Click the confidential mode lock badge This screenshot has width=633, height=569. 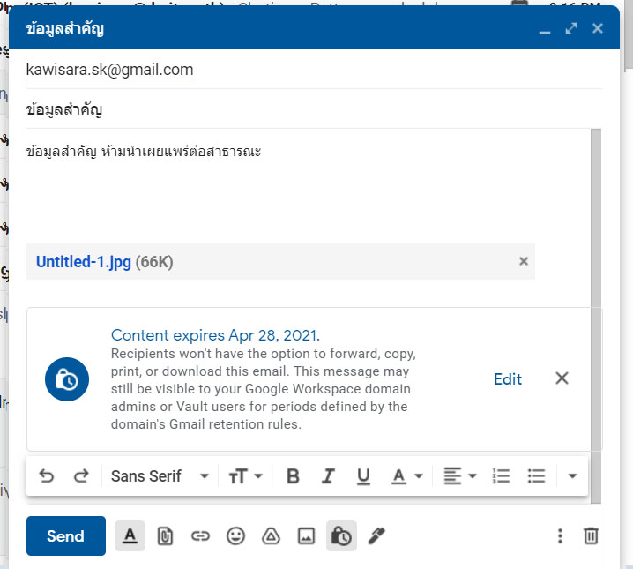point(67,379)
